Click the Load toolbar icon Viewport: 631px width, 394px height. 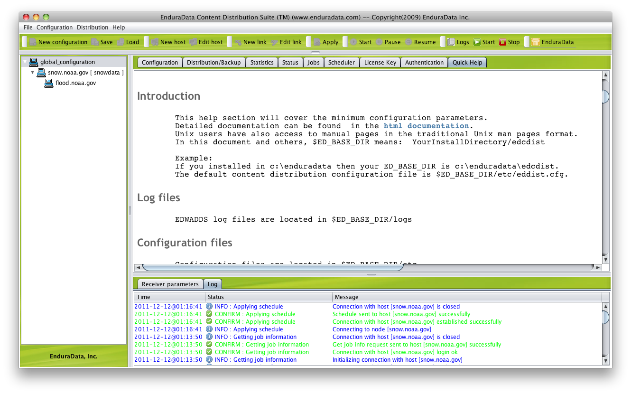tap(121, 42)
